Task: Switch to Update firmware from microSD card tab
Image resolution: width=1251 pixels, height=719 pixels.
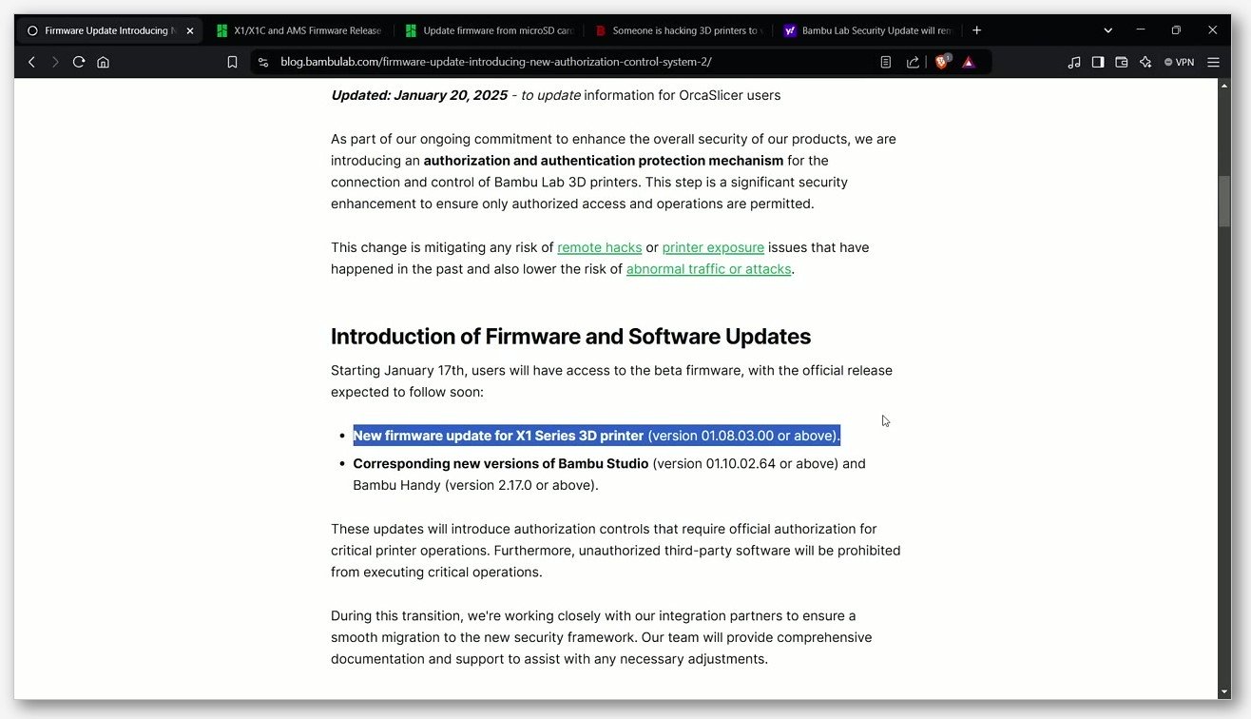Action: coord(489,30)
